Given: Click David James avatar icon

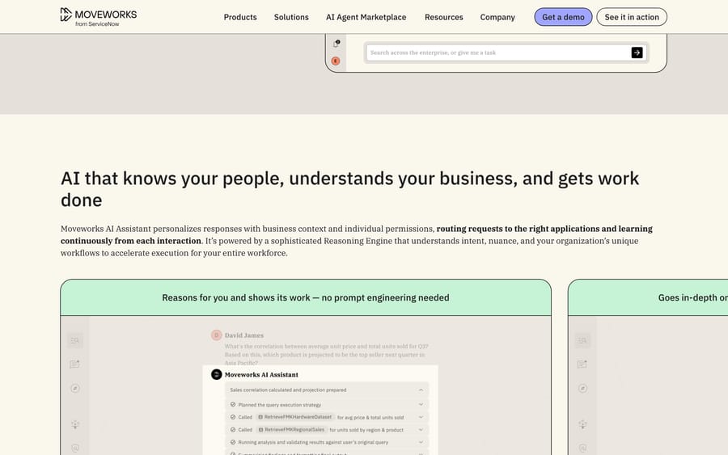Looking at the screenshot, I should [216, 335].
